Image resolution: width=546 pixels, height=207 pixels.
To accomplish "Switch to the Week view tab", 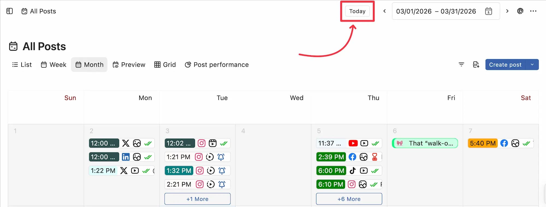I will point(54,65).
